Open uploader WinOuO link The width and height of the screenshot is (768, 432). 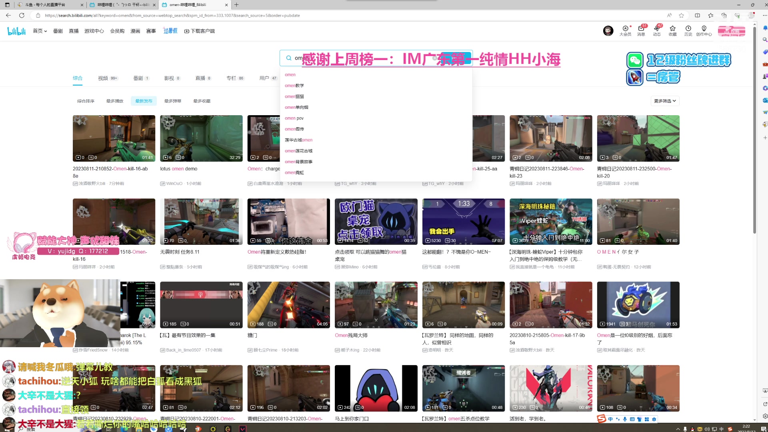174,184
